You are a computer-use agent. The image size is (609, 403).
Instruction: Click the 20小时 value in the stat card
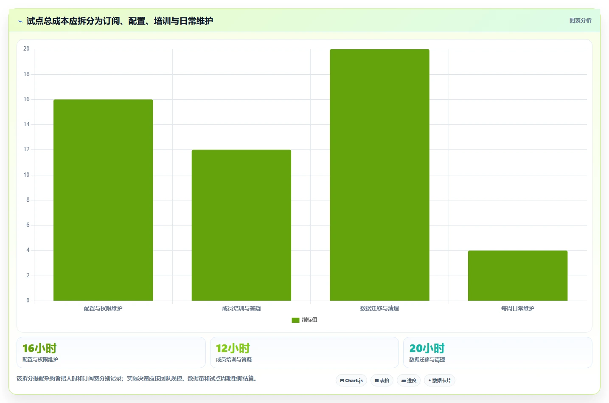coord(427,348)
